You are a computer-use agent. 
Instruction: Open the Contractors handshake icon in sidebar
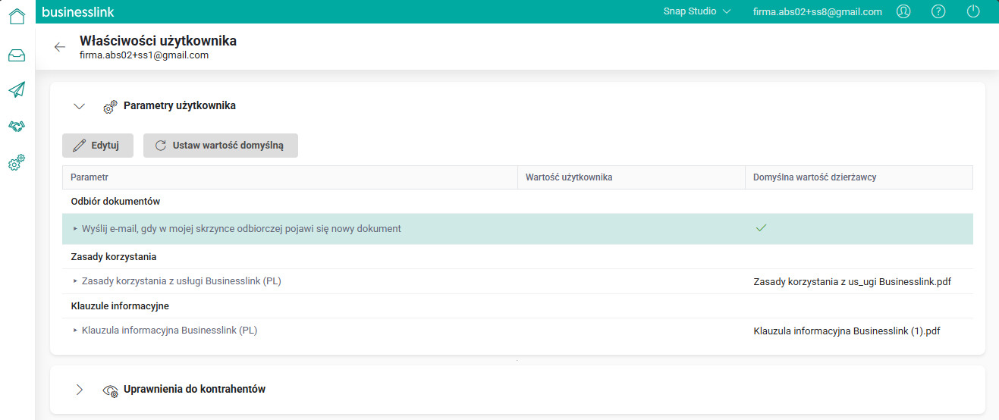(17, 126)
